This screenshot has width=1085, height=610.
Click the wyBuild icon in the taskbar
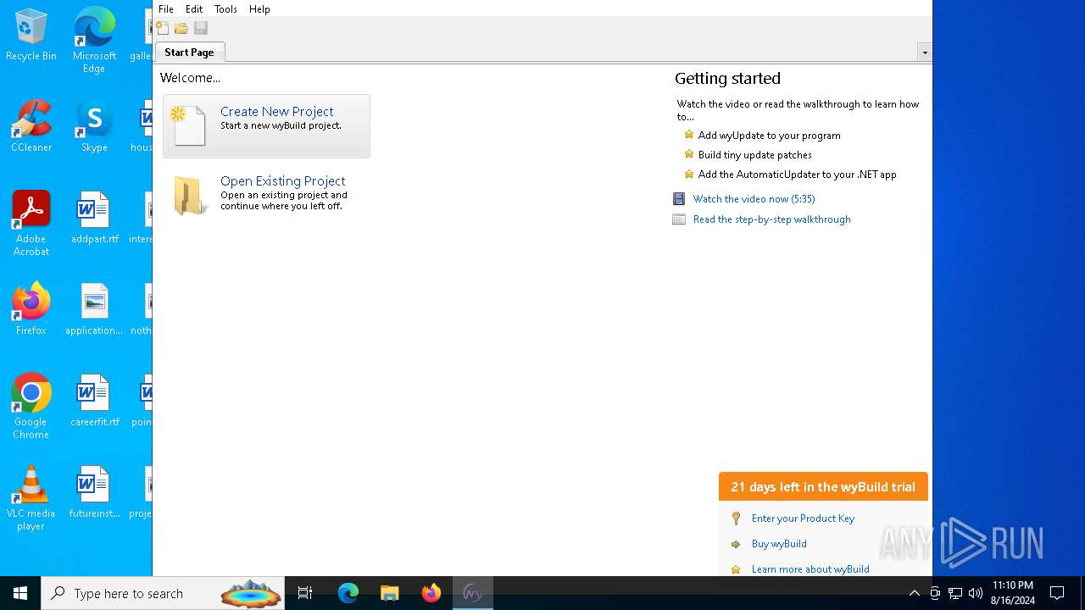coord(472,593)
